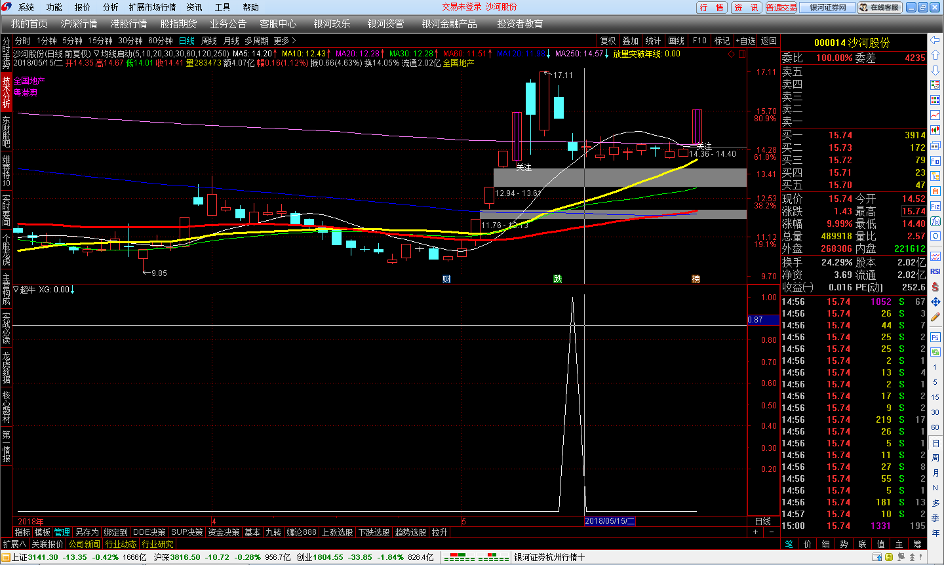Viewport: 944px width, 565px height.
Task: Click the trend line chart icon
Action: pyautogui.click(x=935, y=115)
